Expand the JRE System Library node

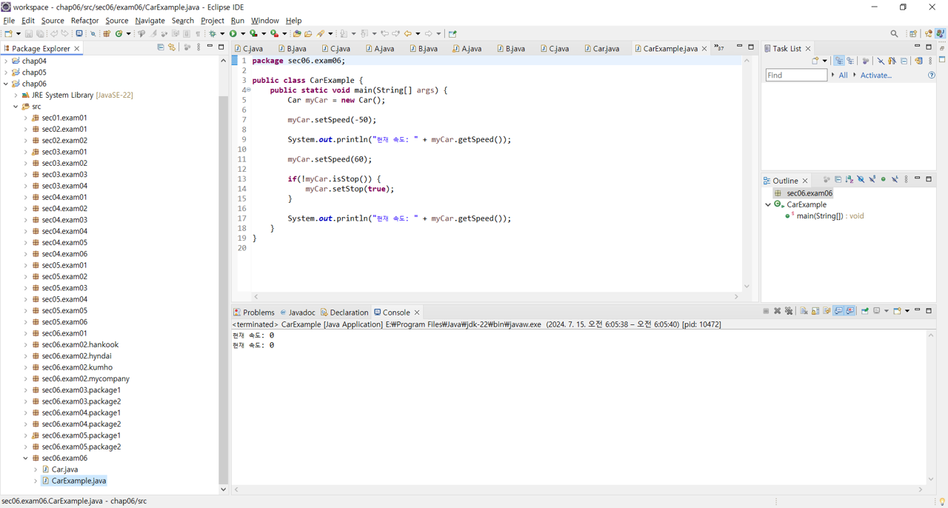16,96
